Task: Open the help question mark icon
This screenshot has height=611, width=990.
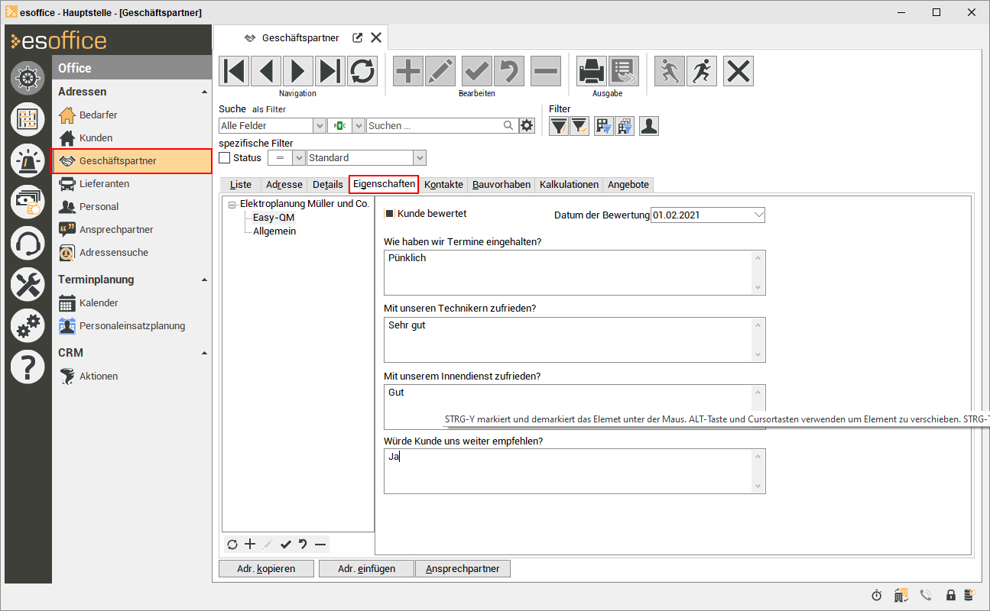Action: pyautogui.click(x=28, y=368)
